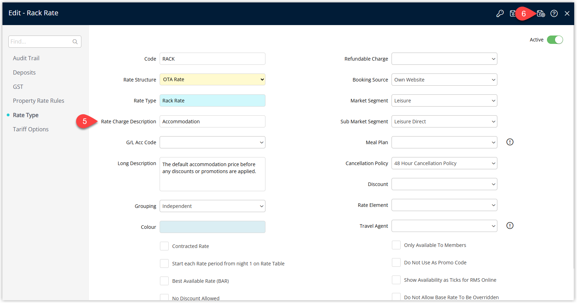Open the Rate Element dropdown
Screen dimensions: 577x303
click(x=444, y=205)
